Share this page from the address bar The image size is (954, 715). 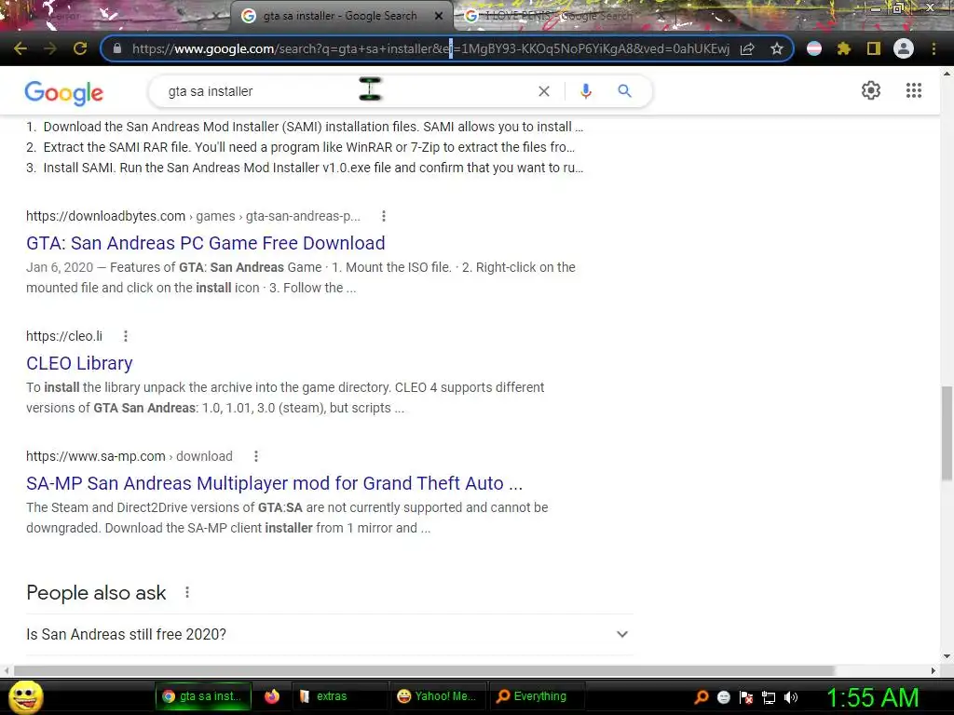pyautogui.click(x=747, y=48)
